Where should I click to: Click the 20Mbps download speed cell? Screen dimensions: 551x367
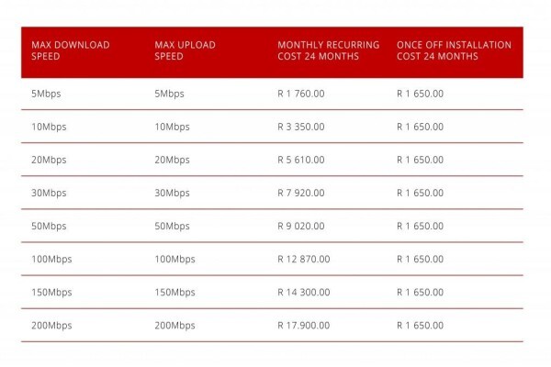(x=49, y=160)
